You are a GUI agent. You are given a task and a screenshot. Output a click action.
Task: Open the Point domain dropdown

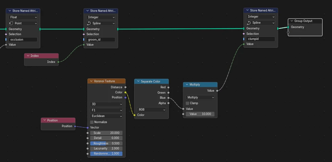(x=23, y=23)
